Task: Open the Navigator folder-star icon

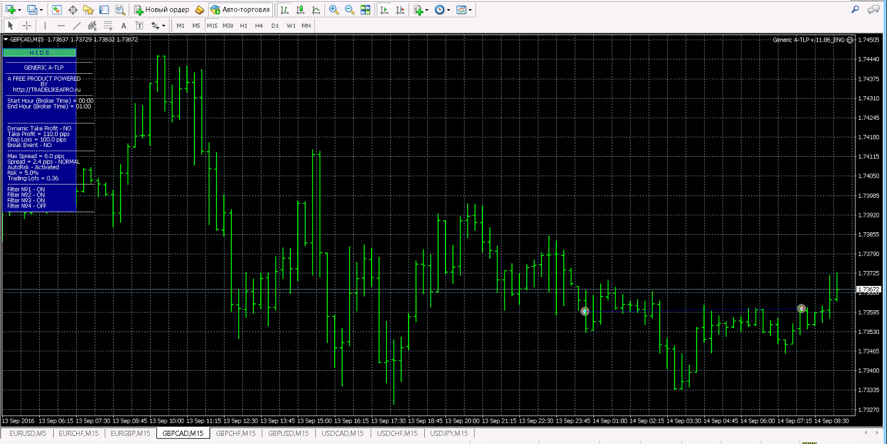Action: [x=88, y=10]
